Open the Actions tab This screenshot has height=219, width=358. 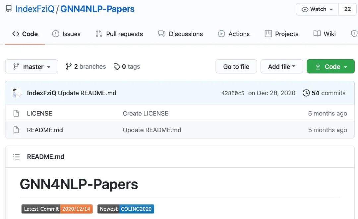tap(234, 34)
